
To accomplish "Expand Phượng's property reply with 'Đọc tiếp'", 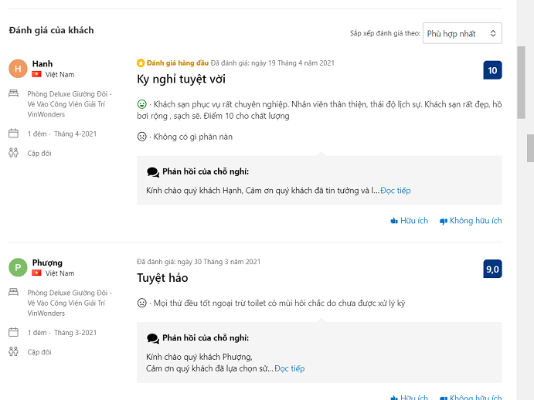I will 290,368.
